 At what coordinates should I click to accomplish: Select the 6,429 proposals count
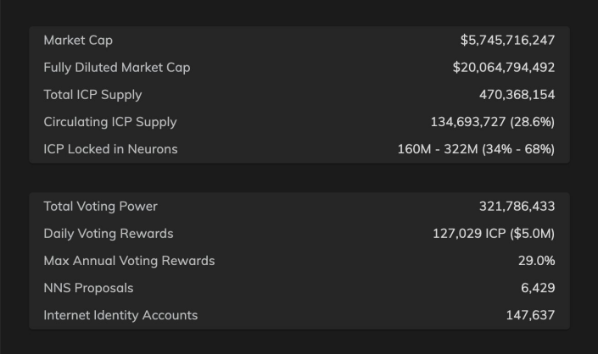point(538,288)
